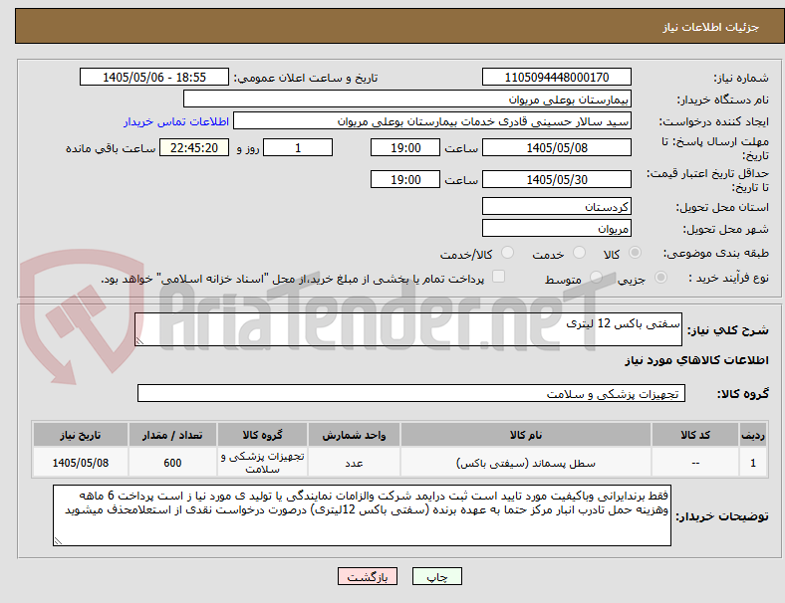Click the label شماره نیاز
This screenshot has width=785, height=603.
pyautogui.click(x=741, y=78)
